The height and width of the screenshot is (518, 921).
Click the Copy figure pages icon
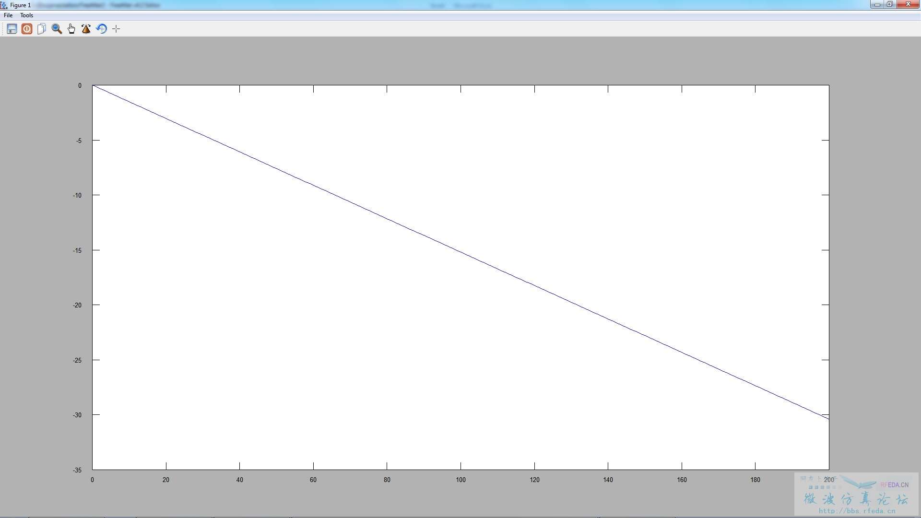[42, 29]
